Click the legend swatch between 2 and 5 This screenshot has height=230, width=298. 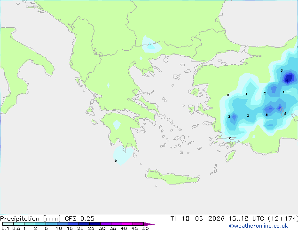(x=40, y=224)
